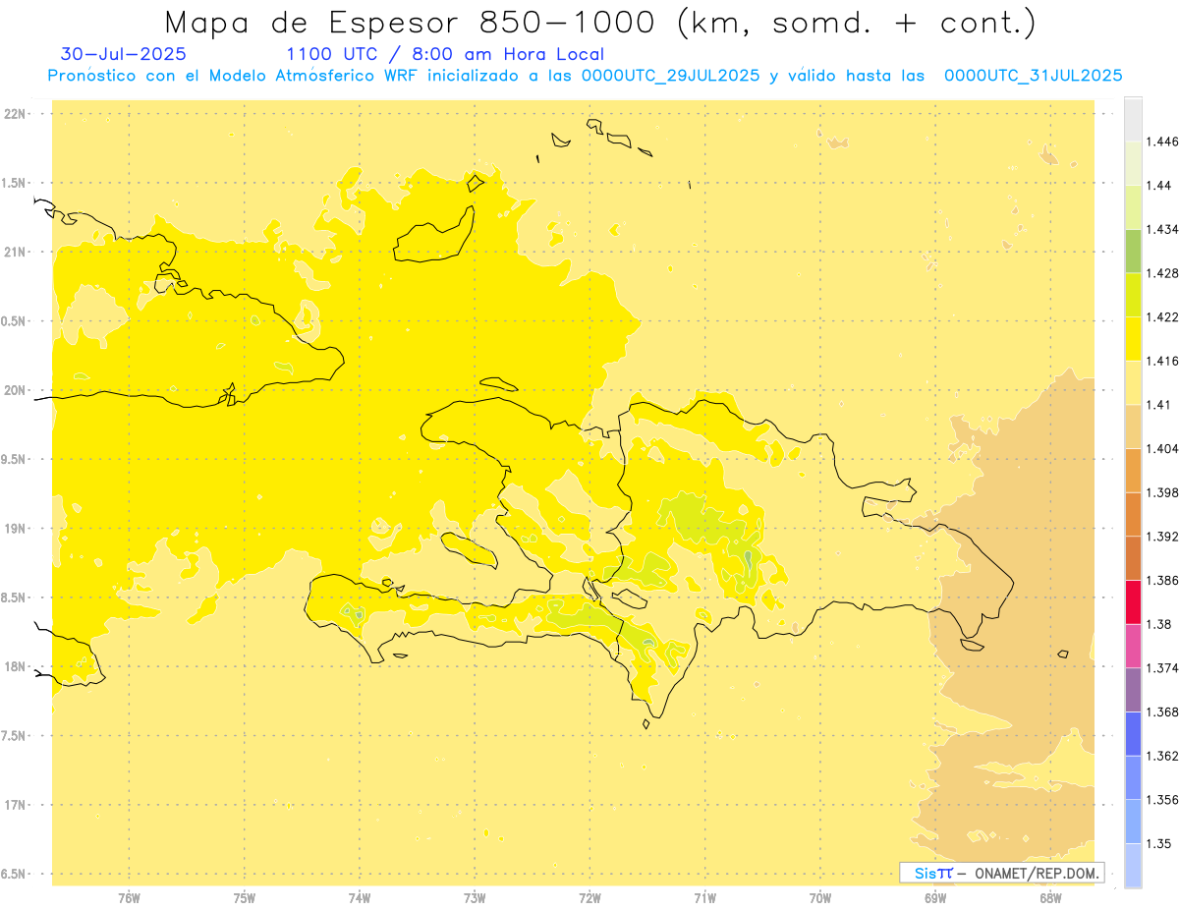
Task: Click the colorbar value '1.356'
Action: pos(1163,800)
